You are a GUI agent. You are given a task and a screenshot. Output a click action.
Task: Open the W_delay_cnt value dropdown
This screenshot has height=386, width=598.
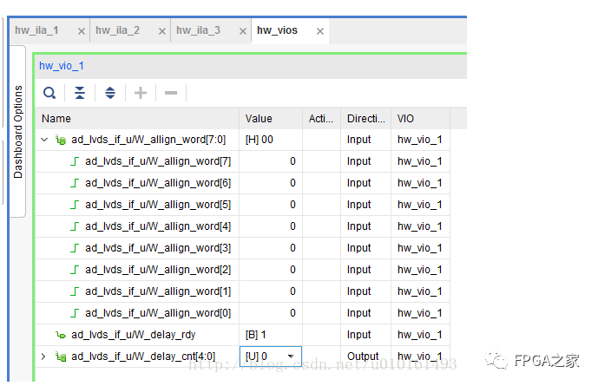click(x=291, y=357)
